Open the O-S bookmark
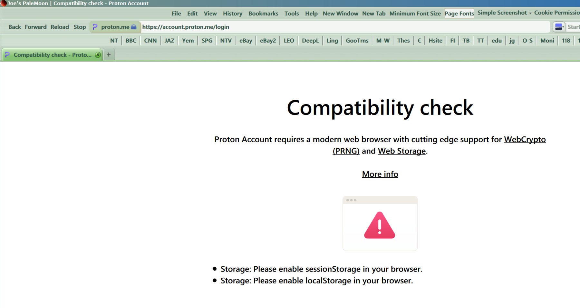The height and width of the screenshot is (308, 580). coord(527,41)
